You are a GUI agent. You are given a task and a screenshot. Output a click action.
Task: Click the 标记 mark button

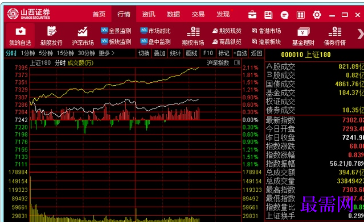224,53
